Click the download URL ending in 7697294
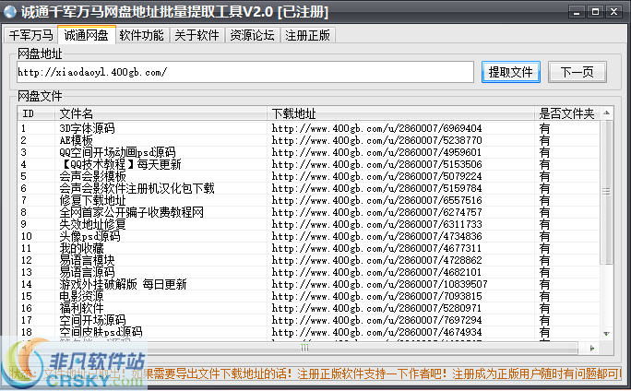The width and height of the screenshot is (631, 391). 376,320
